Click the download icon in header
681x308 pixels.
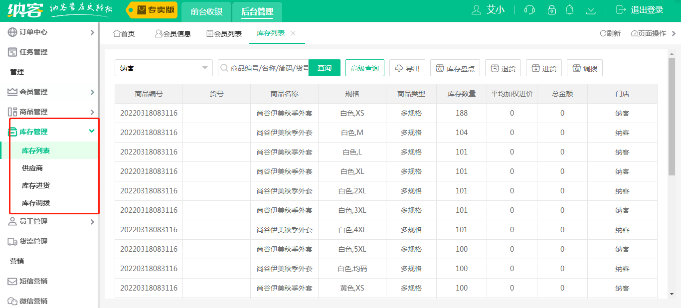(591, 10)
